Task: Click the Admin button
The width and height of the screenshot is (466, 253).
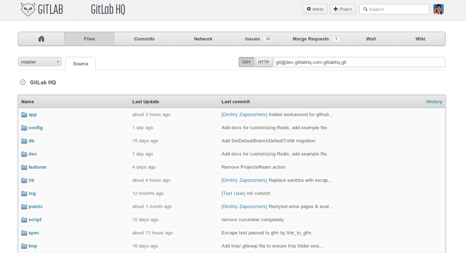Action: pos(315,9)
